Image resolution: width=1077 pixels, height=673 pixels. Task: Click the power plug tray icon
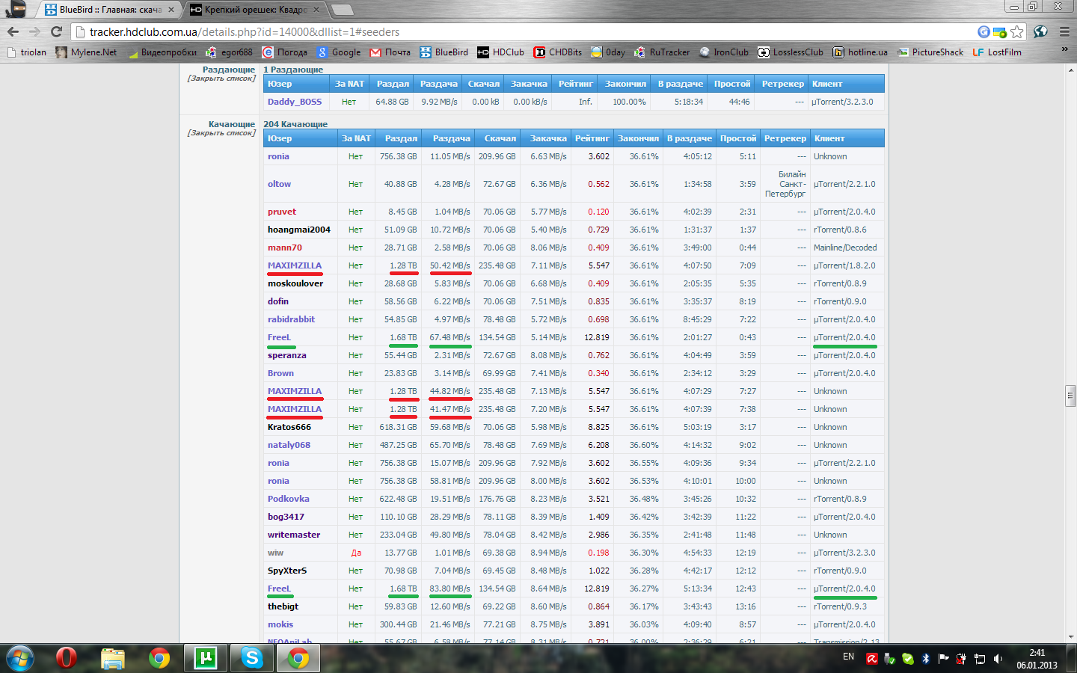(x=961, y=659)
